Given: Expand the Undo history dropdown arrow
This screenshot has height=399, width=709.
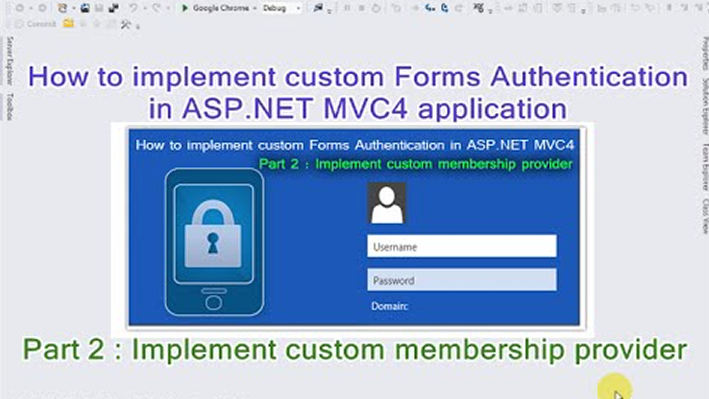Looking at the screenshot, I should [x=145, y=8].
